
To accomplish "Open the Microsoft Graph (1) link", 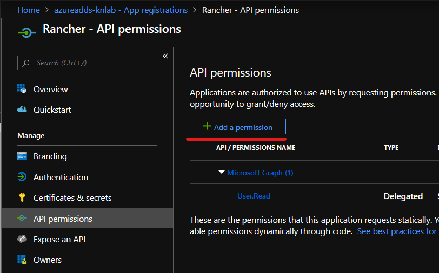I will tap(260, 173).
